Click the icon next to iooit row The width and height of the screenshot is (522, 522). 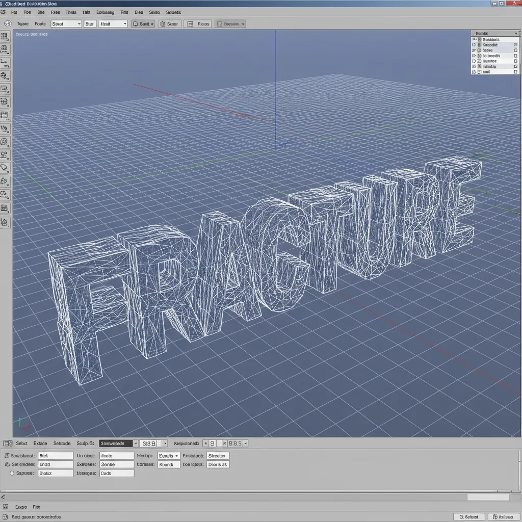[x=480, y=71]
